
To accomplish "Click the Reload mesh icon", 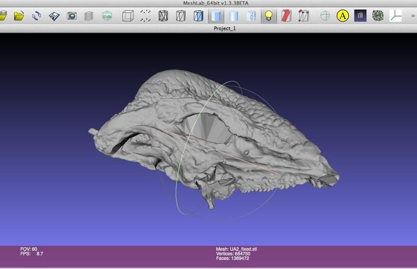I will (x=37, y=16).
